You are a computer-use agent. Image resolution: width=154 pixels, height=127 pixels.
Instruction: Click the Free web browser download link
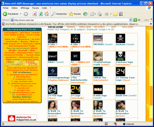click(x=22, y=68)
